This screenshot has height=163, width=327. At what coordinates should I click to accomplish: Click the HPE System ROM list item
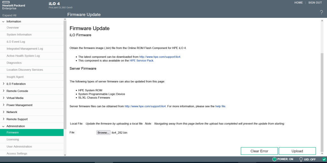pyautogui.click(x=90, y=90)
